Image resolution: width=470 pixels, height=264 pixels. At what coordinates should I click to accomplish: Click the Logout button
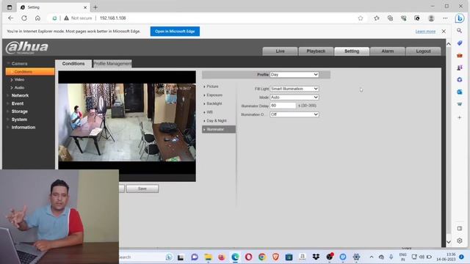point(423,51)
